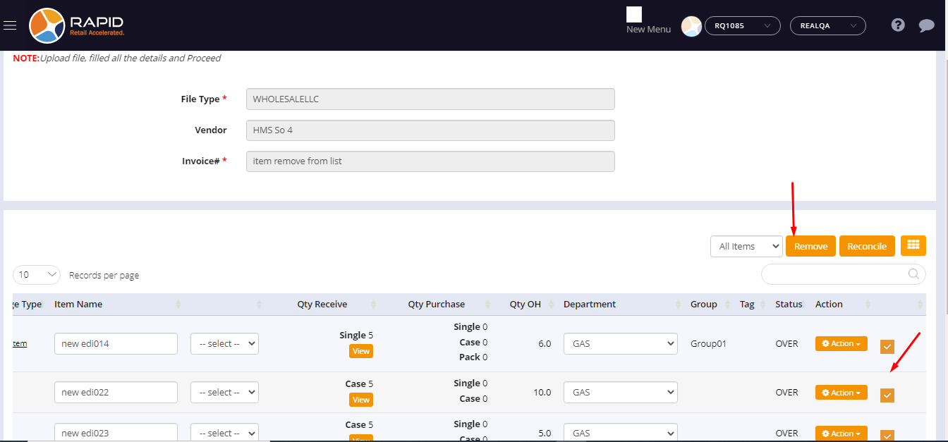This screenshot has height=442, width=948.
Task: Click the Rapid Retail Accelerated logo
Action: (78, 25)
